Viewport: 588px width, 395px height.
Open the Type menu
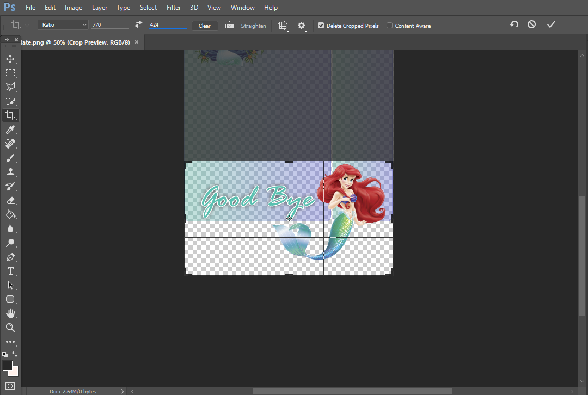coord(123,8)
